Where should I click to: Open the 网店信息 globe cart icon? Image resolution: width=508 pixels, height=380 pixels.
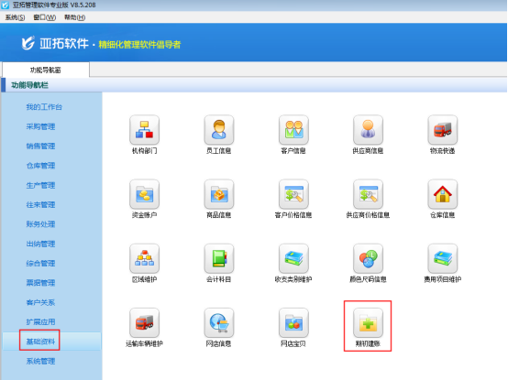click(219, 322)
